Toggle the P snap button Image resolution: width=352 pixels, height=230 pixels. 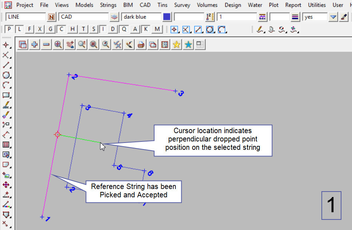9,29
